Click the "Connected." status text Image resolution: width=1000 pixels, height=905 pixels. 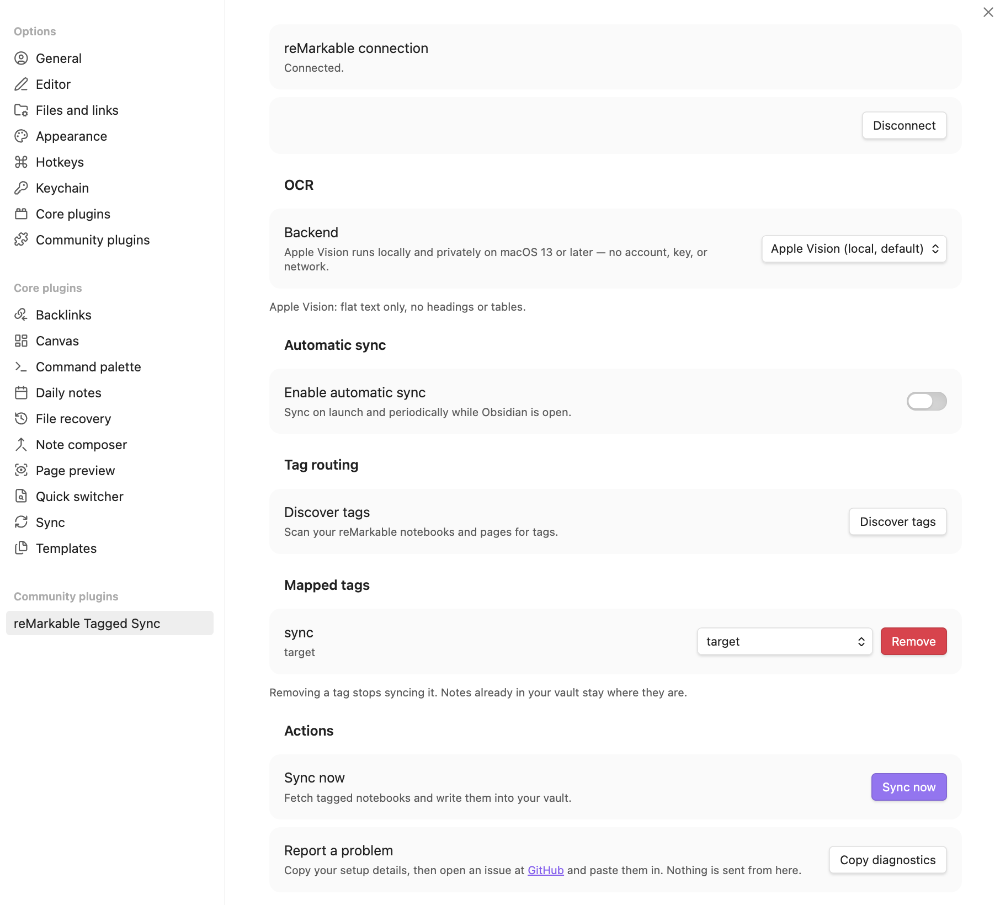tap(314, 68)
